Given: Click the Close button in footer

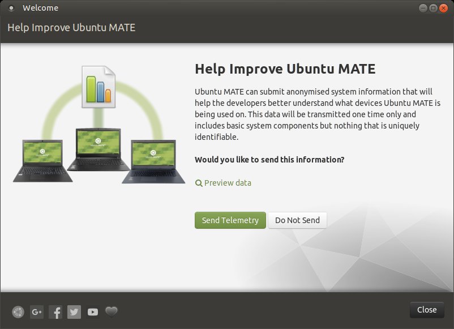Looking at the screenshot, I should pos(427,310).
